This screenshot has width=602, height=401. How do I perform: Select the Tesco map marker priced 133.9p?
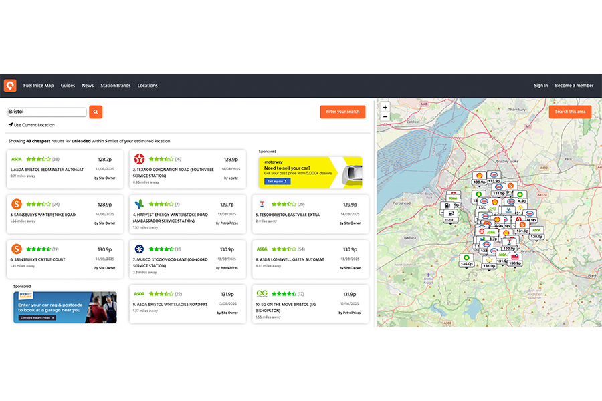pyautogui.click(x=509, y=245)
